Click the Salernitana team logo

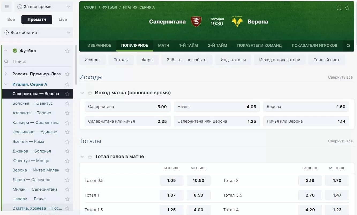(196, 22)
